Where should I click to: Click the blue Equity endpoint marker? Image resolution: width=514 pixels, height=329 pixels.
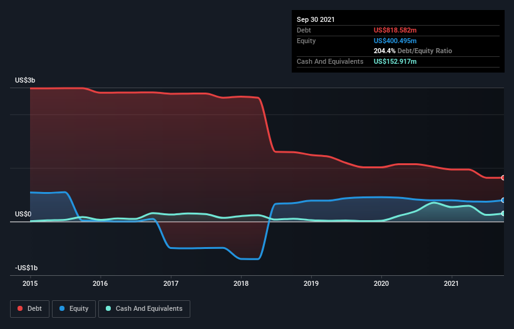(503, 200)
